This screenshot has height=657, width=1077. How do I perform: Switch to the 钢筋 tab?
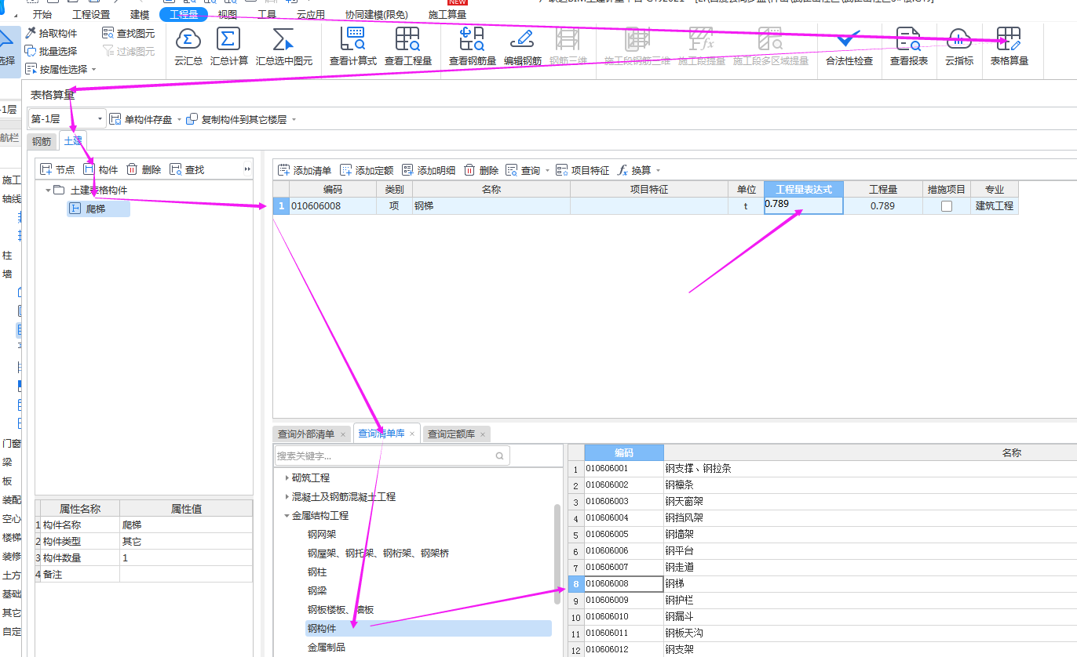tap(42, 141)
